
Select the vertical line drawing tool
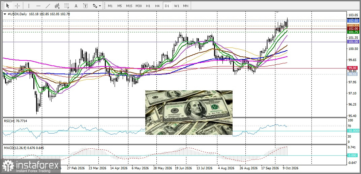(29, 6)
